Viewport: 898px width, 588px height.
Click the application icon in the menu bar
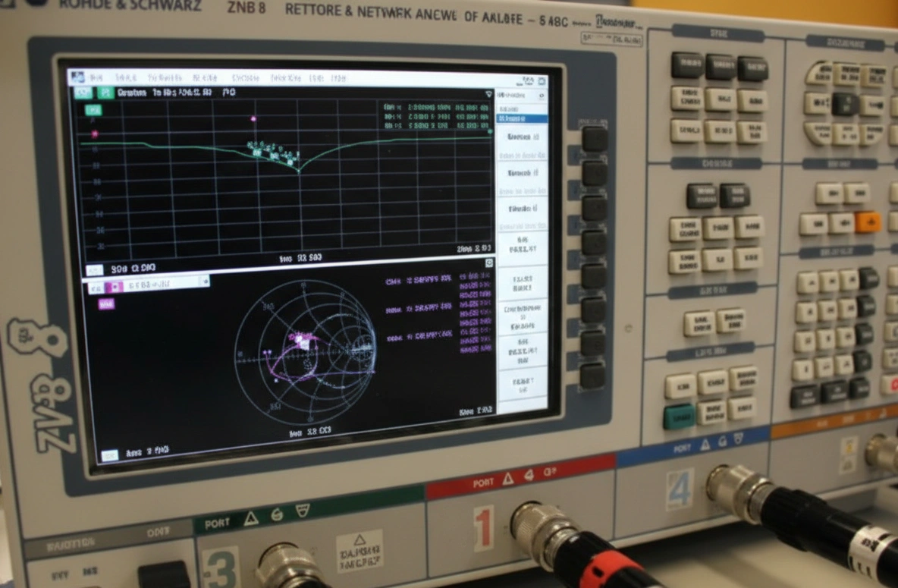tap(75, 77)
